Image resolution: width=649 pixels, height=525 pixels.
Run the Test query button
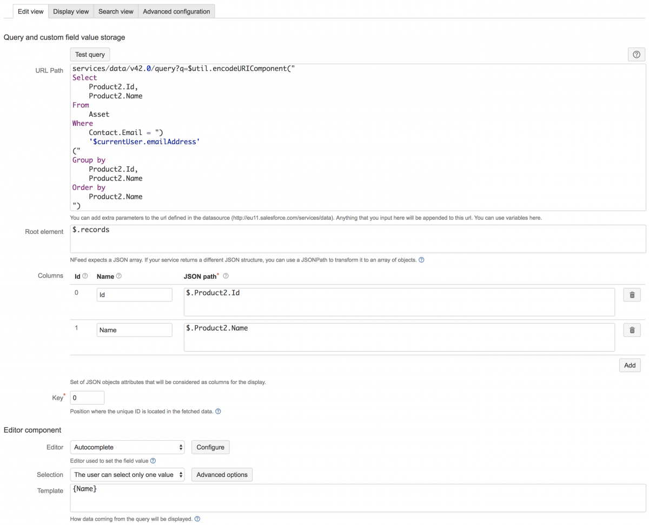[x=90, y=55]
